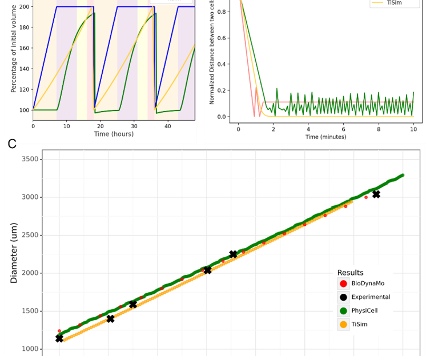426x356 pixels.
Task: Select the black Experimental legend marker
Action: click(x=343, y=297)
